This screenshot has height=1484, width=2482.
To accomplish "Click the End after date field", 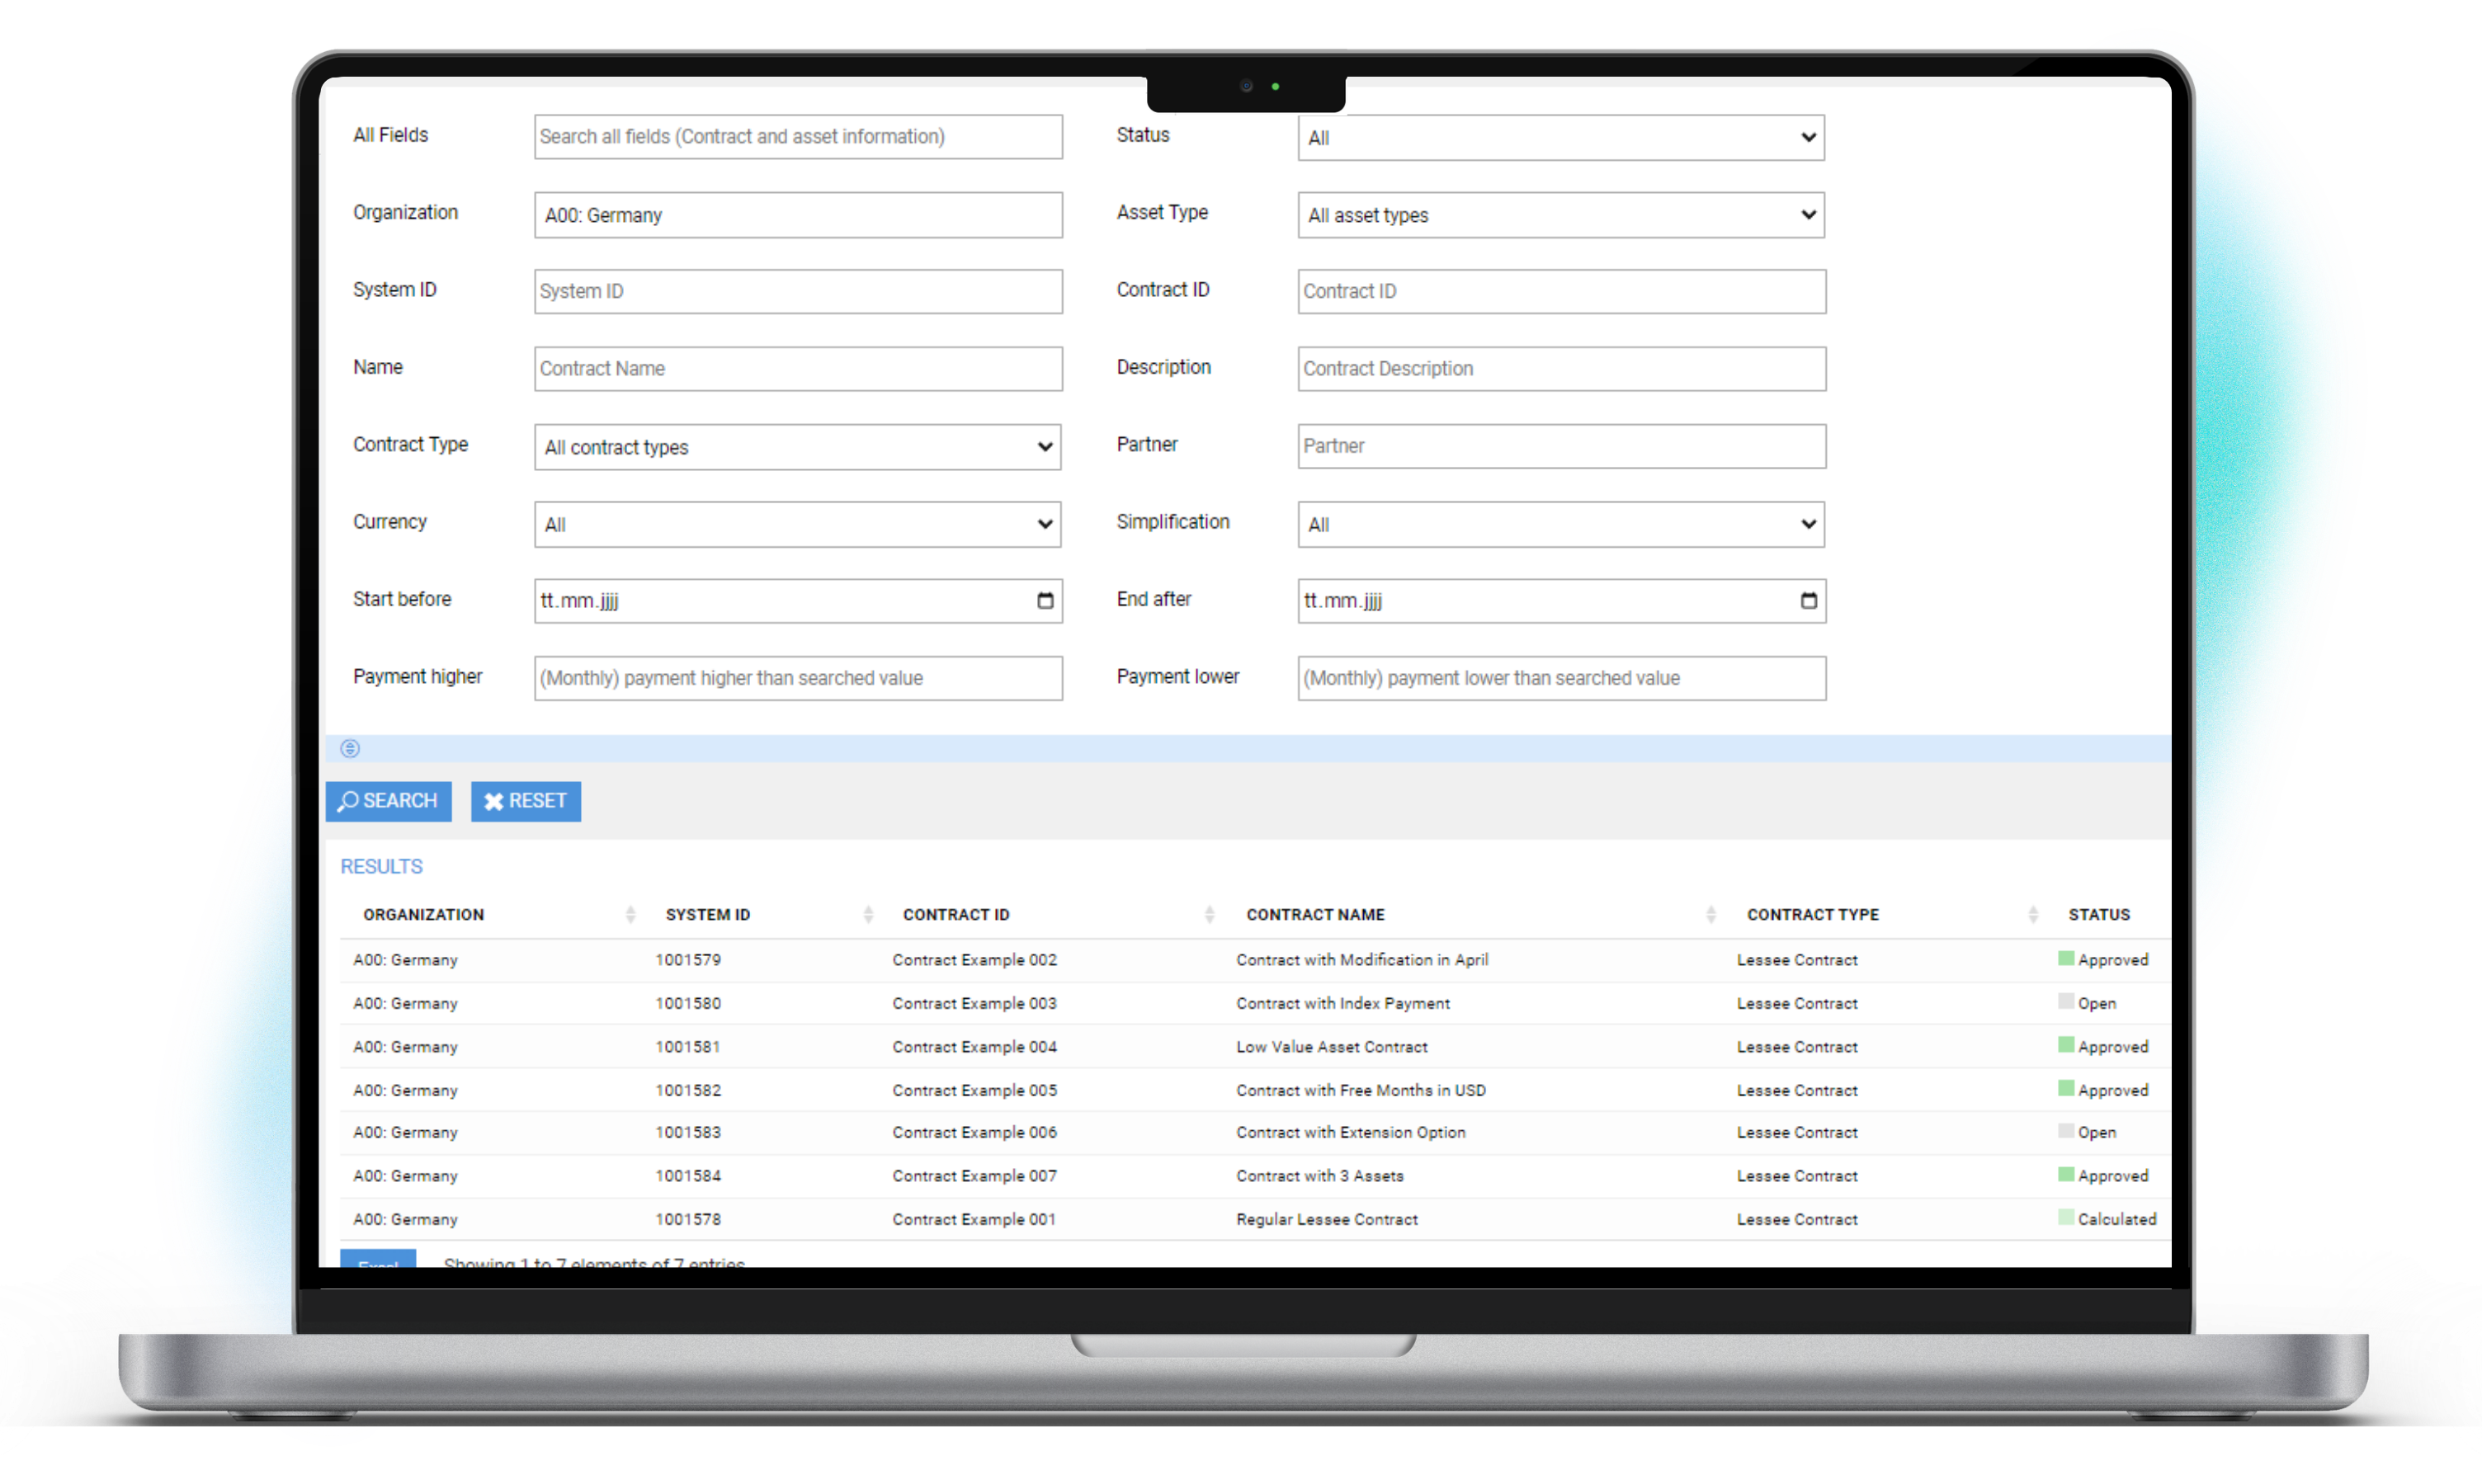I will 1561,601.
